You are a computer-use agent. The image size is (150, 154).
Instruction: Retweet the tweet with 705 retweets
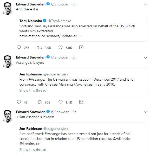coord(40,102)
